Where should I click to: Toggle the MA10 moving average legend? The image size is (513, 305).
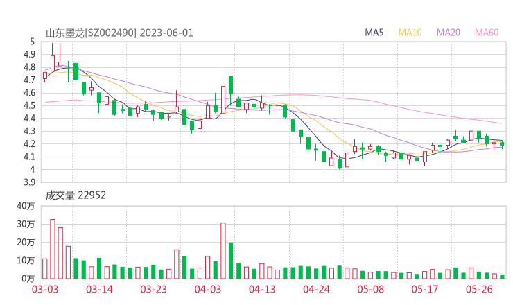point(410,33)
